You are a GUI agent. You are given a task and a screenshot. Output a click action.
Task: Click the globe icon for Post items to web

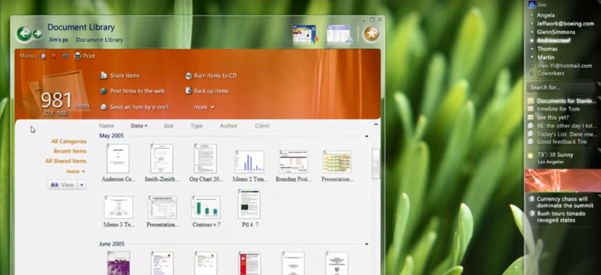click(103, 91)
